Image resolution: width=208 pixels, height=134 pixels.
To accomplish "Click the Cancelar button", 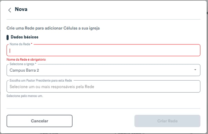I will coord(39,121).
